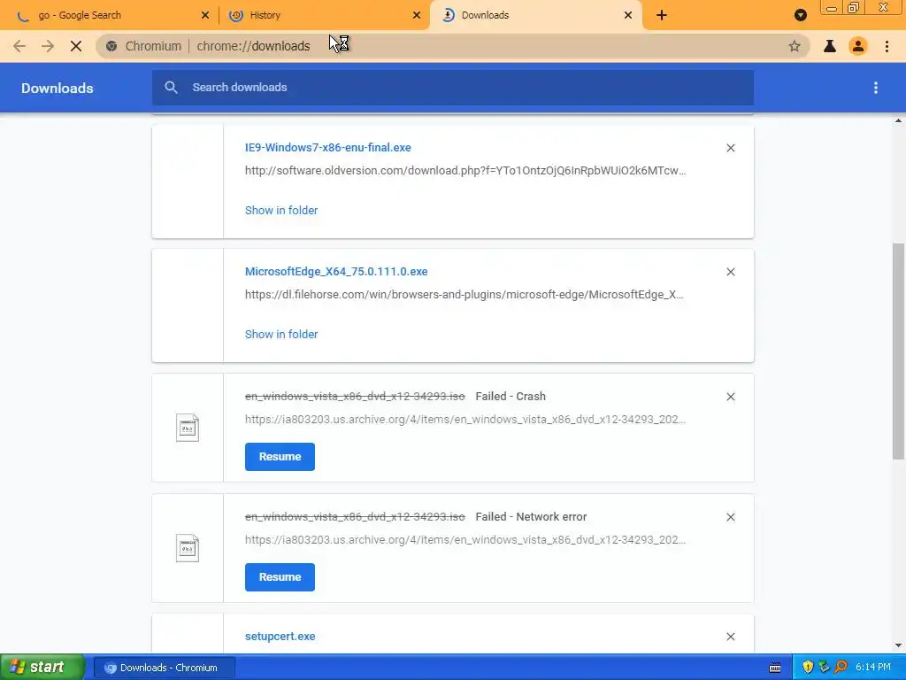Open a new tab with plus button
The image size is (906, 680).
[x=662, y=15]
